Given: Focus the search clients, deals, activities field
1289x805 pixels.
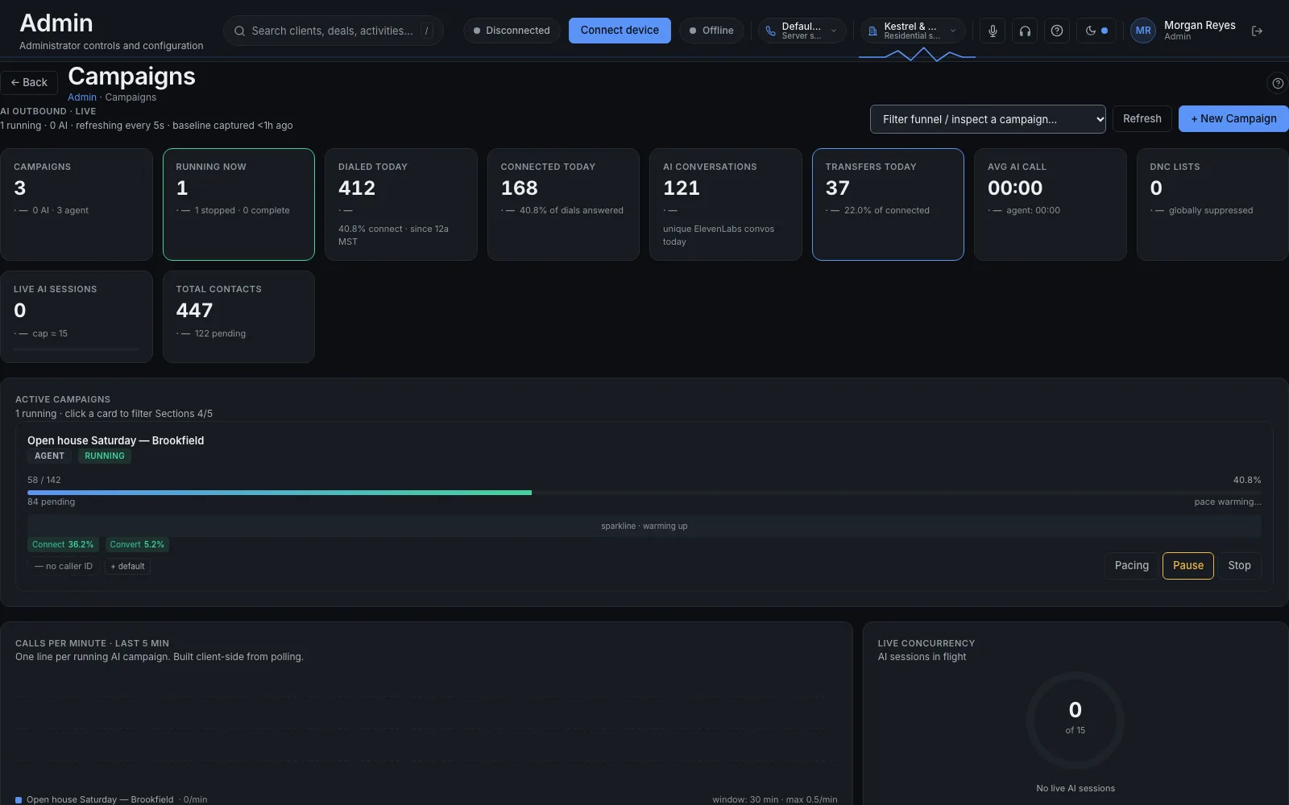Looking at the screenshot, I should 333,31.
